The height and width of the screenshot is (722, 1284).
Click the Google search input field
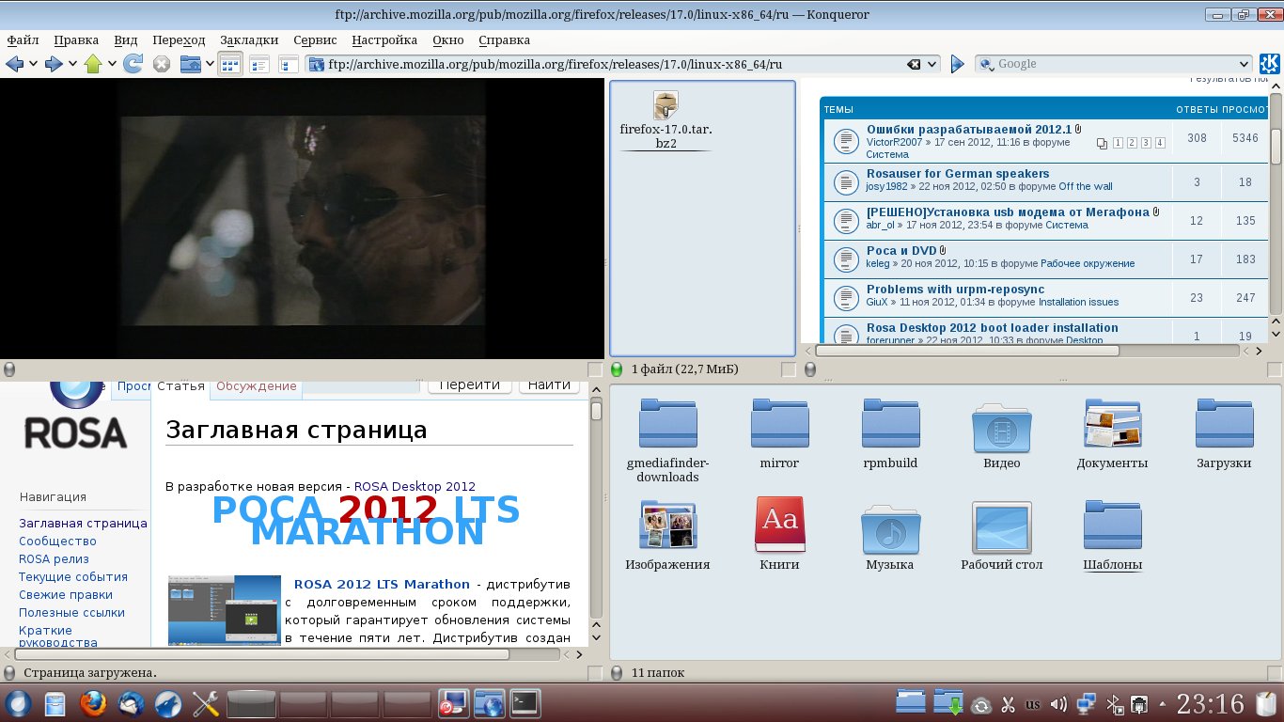click(x=1114, y=64)
